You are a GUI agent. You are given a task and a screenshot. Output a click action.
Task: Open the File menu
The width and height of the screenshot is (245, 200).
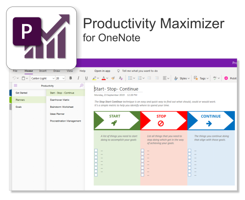click(x=15, y=71)
